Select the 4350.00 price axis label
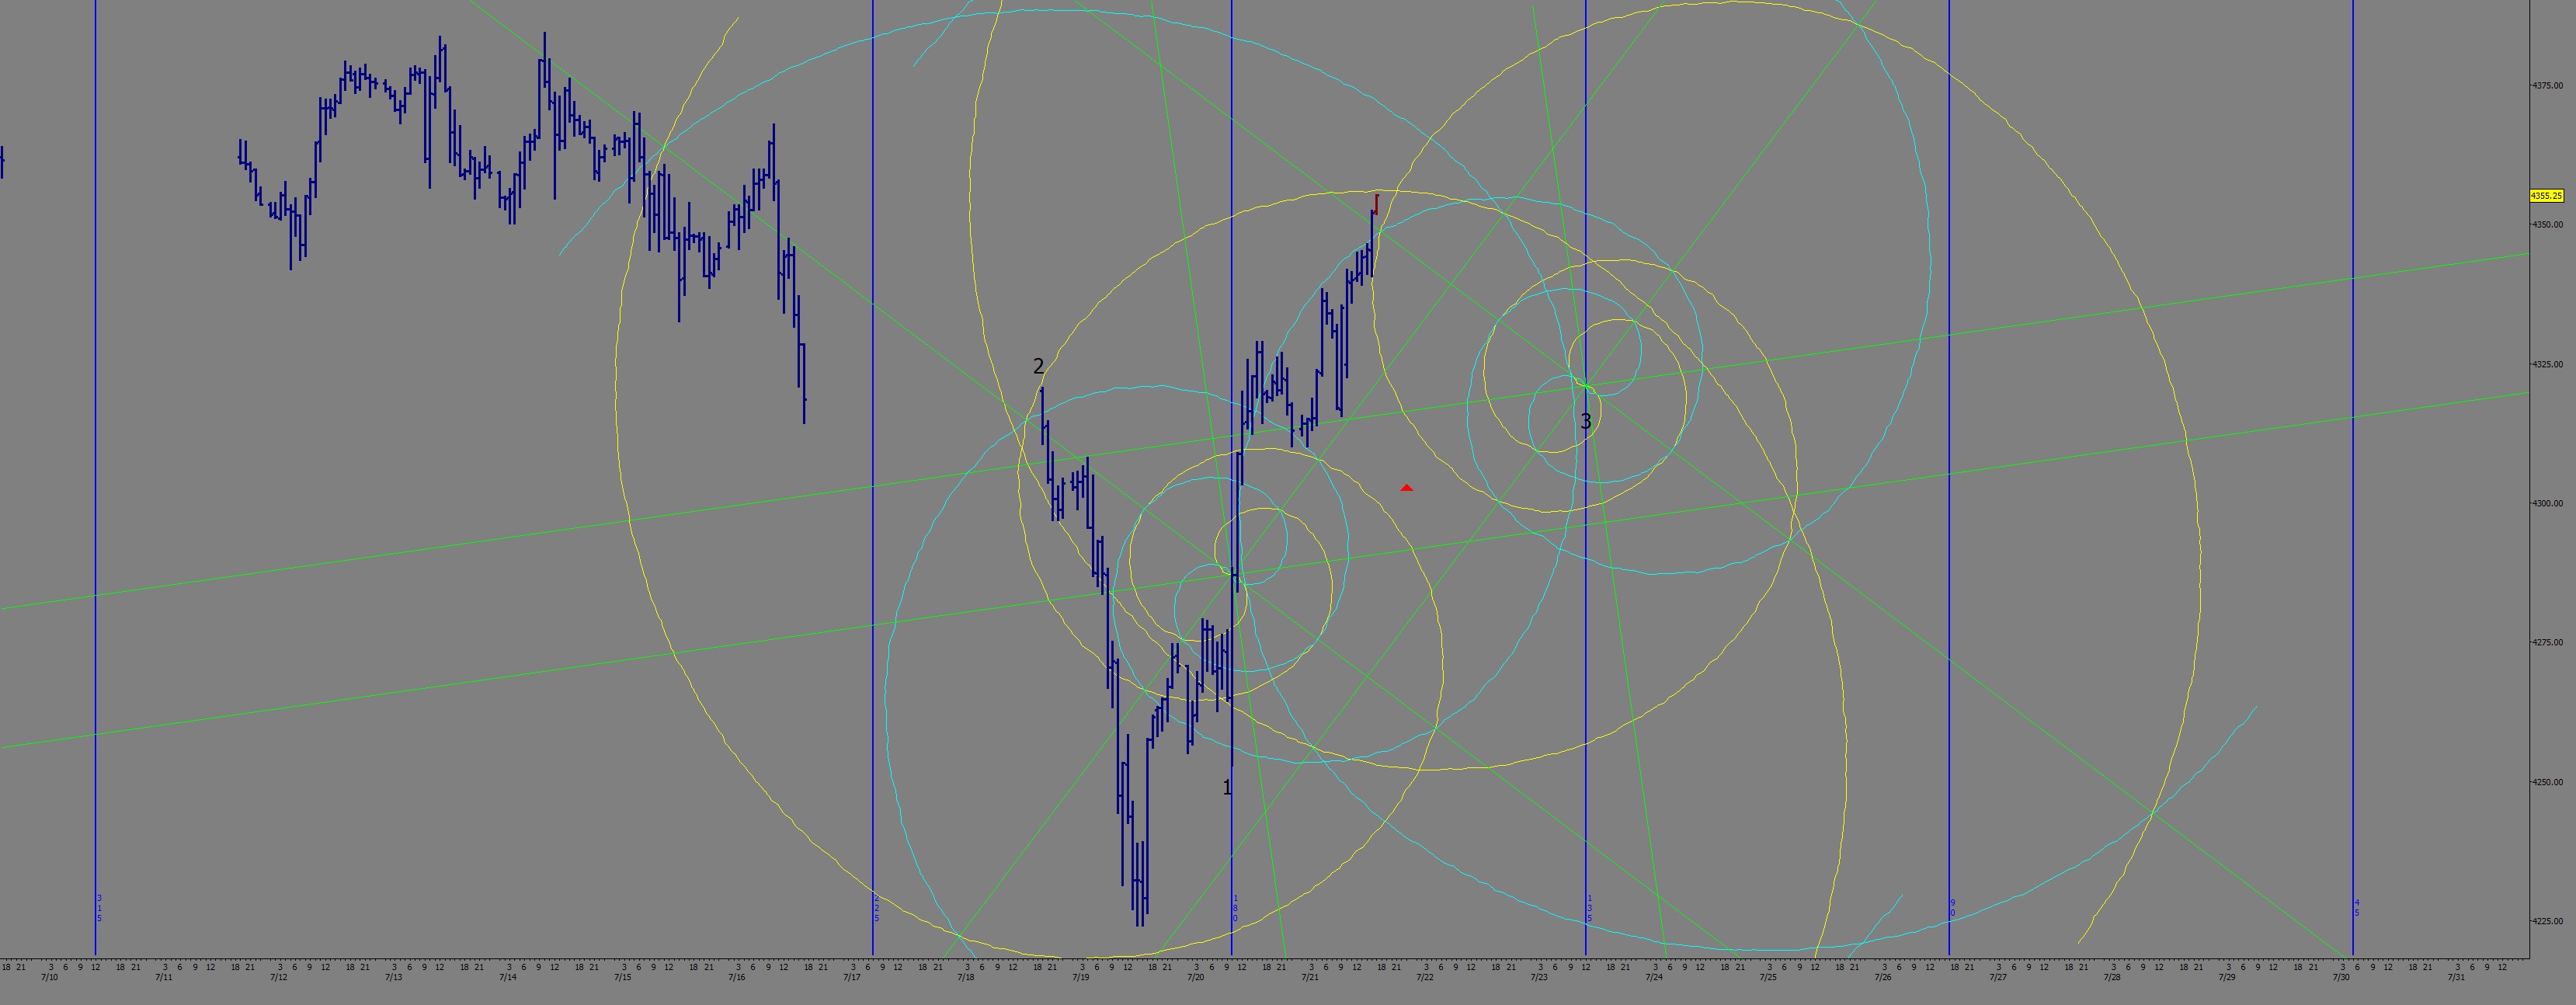Viewport: 2576px width, 1005px height. click(2548, 224)
